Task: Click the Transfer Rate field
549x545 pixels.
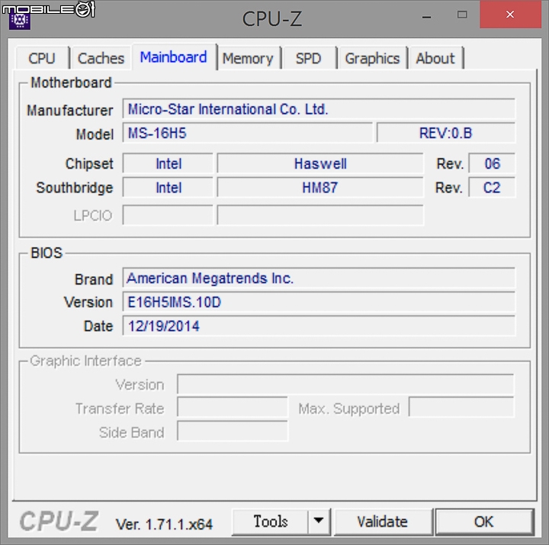Action: (x=233, y=408)
